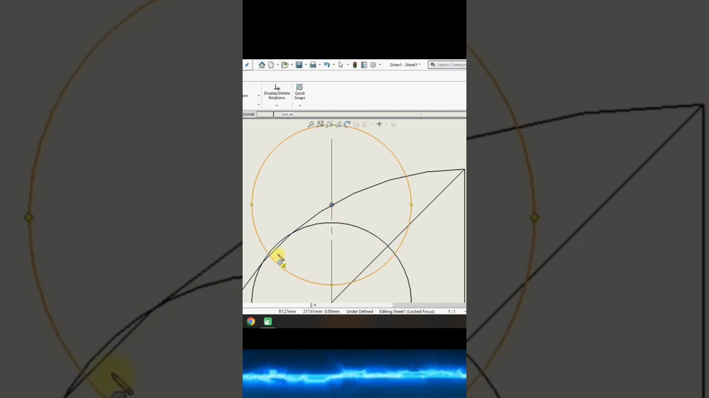709x398 pixels.
Task: Click the 'Under Defined' status text
Action: pos(359,311)
